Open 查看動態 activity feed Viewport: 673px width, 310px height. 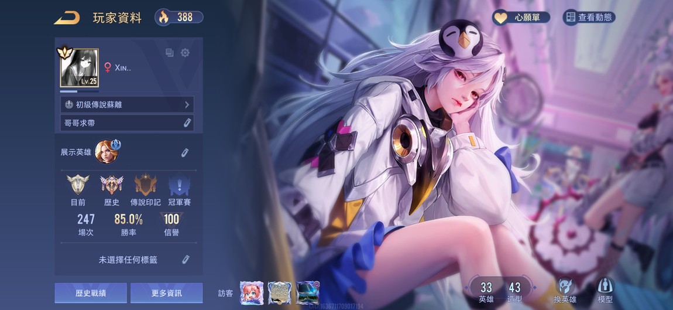589,17
